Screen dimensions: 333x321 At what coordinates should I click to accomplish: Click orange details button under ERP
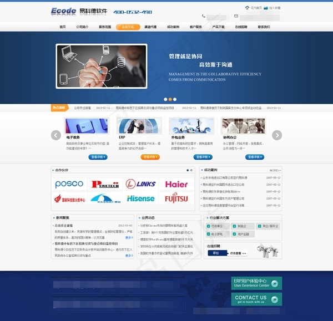coord(150,157)
